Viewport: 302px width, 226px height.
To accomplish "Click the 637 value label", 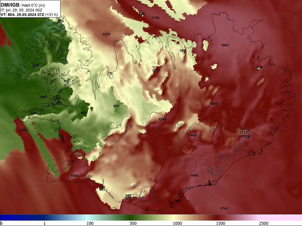I will [117, 106].
